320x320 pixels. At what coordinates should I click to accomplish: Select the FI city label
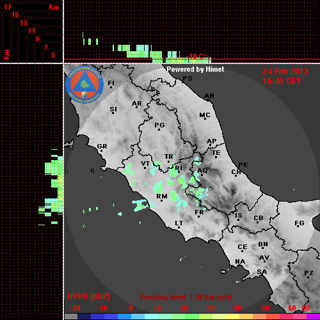click(x=111, y=83)
